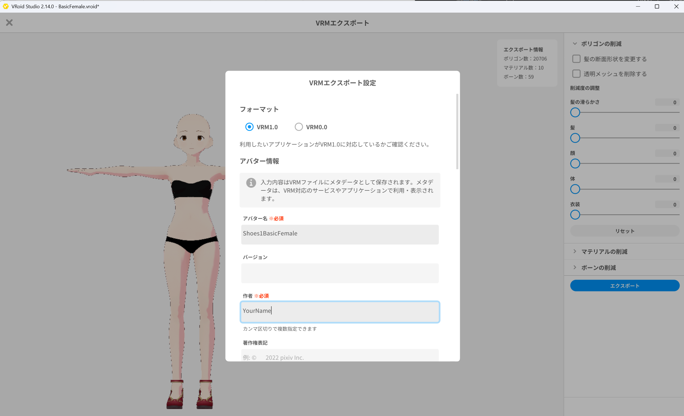Click the 作者 field containing YourName

pyautogui.click(x=340, y=312)
